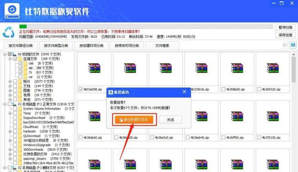Click folder icon of 视频
The width and height of the screenshot is (298, 172).
[x=20, y=95]
